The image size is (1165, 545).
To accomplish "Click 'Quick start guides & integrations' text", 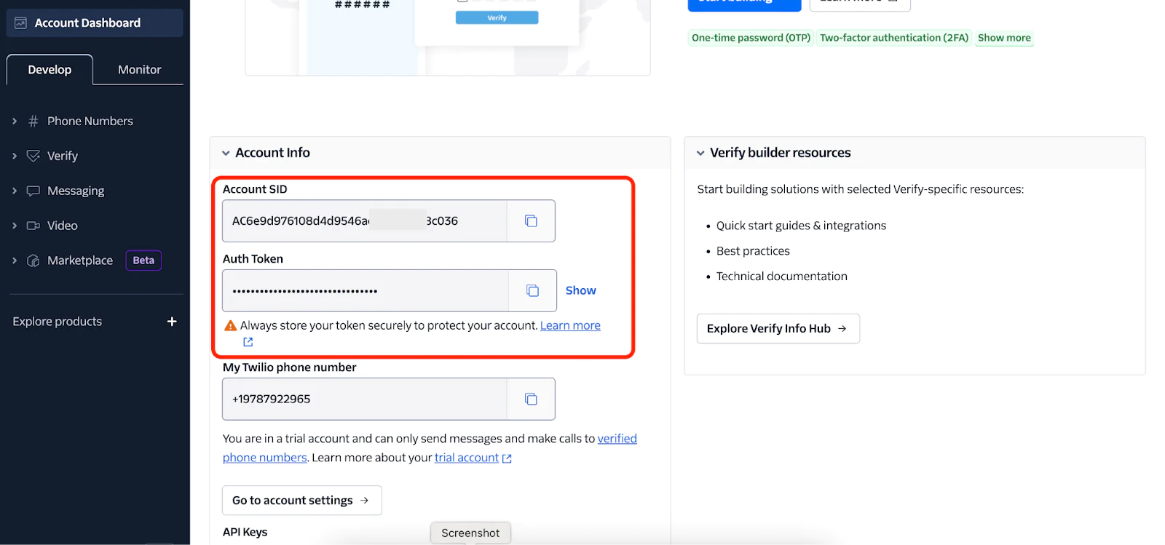I will pyautogui.click(x=801, y=226).
